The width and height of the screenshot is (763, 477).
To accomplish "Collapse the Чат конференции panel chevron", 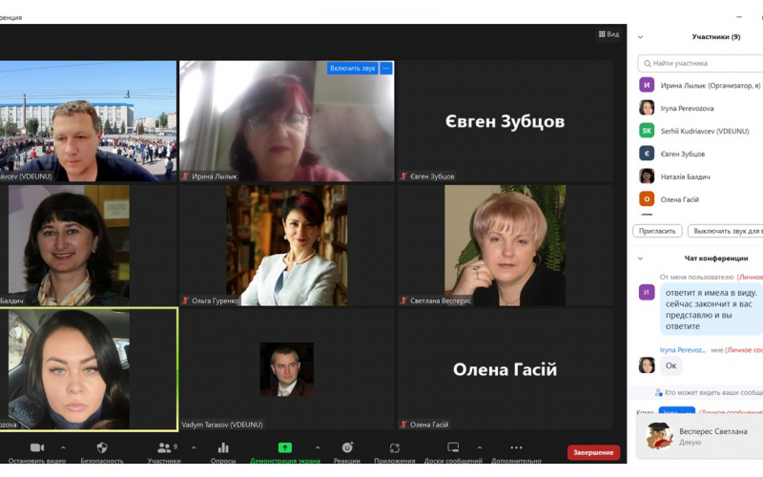I will (640, 259).
